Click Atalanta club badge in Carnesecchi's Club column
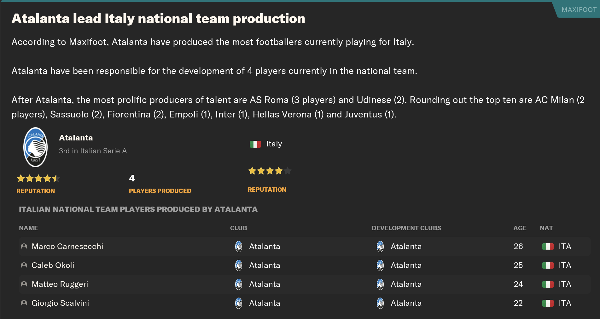Screen dimensions: 600x319 (239, 247)
